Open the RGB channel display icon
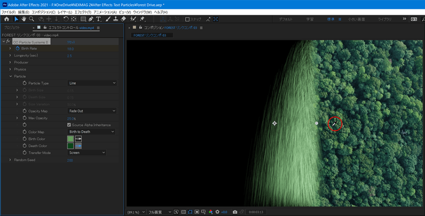The height and width of the screenshot is (216, 425). (x=211, y=212)
